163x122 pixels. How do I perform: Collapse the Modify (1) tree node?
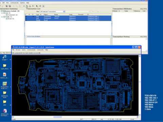click(2, 17)
